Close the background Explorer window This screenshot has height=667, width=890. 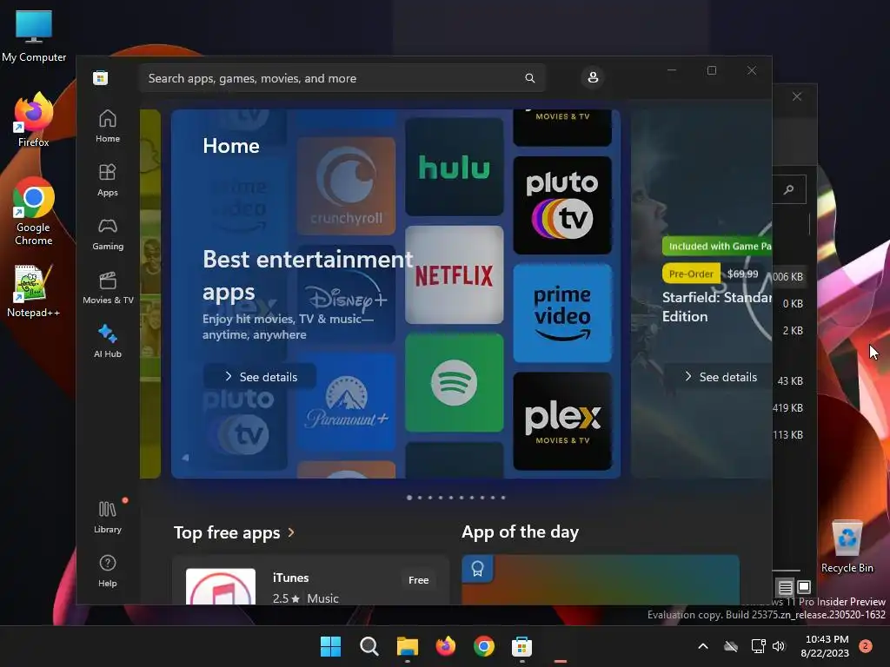pyautogui.click(x=797, y=96)
